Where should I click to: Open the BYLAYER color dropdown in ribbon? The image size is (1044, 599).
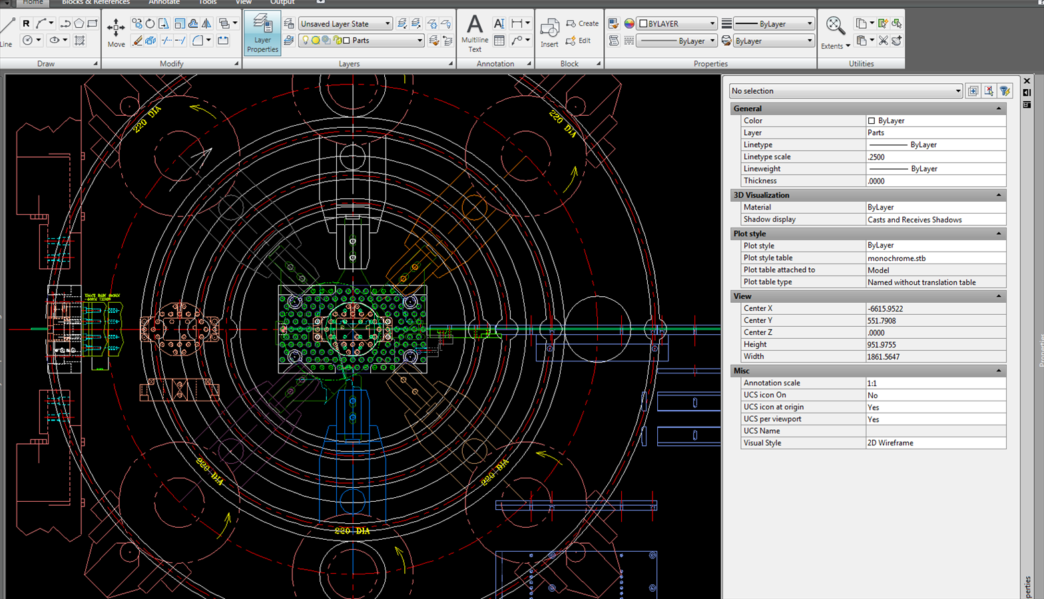(676, 24)
